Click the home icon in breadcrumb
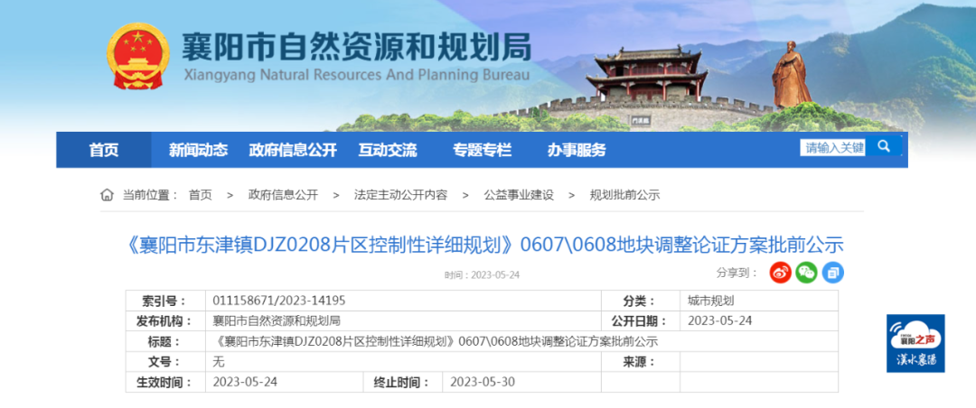The width and height of the screenshot is (976, 408). click(x=108, y=195)
